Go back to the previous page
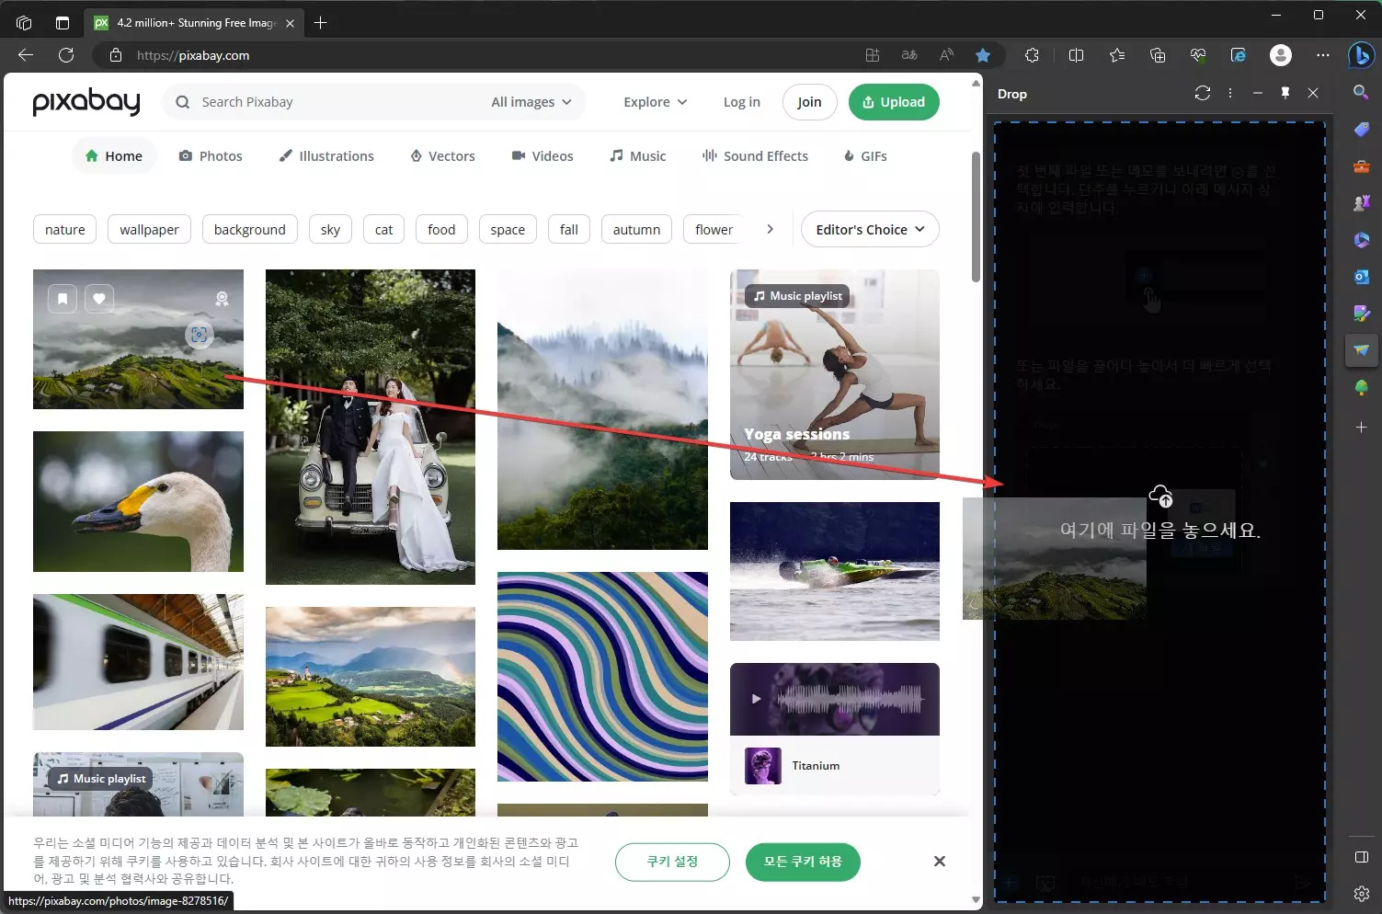Viewport: 1382px width, 914px height. click(x=26, y=55)
